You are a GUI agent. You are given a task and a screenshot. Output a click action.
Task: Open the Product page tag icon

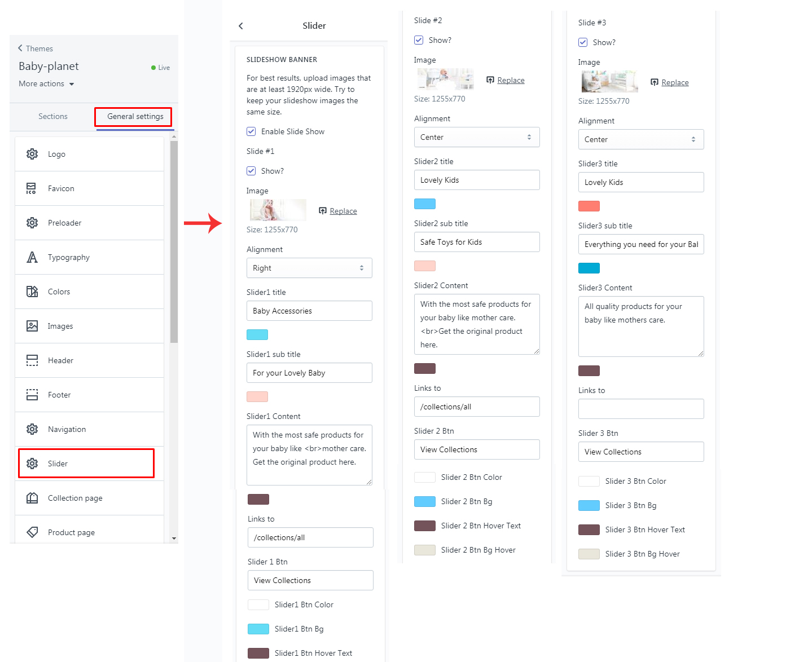(32, 532)
